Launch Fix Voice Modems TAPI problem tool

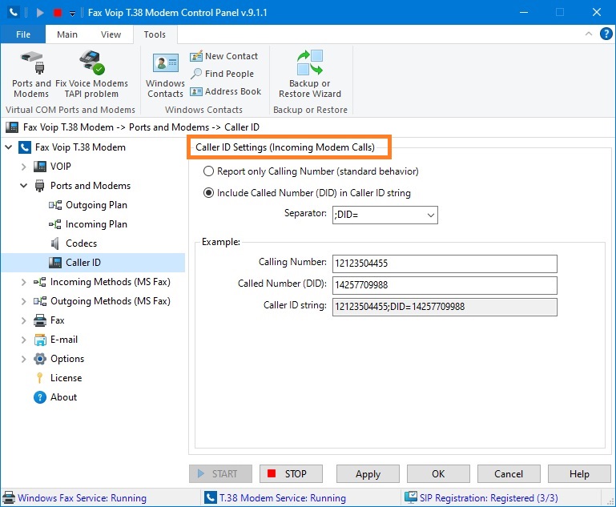(91, 74)
